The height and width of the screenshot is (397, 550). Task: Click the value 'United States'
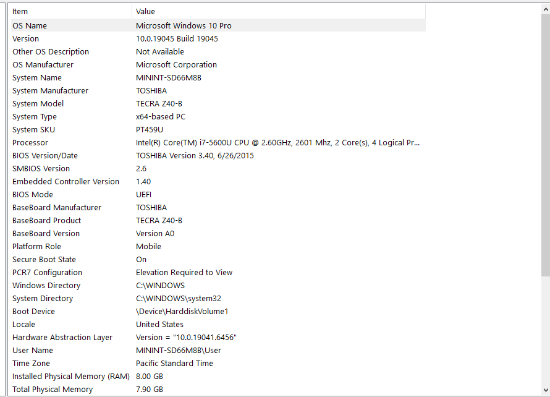point(159,324)
